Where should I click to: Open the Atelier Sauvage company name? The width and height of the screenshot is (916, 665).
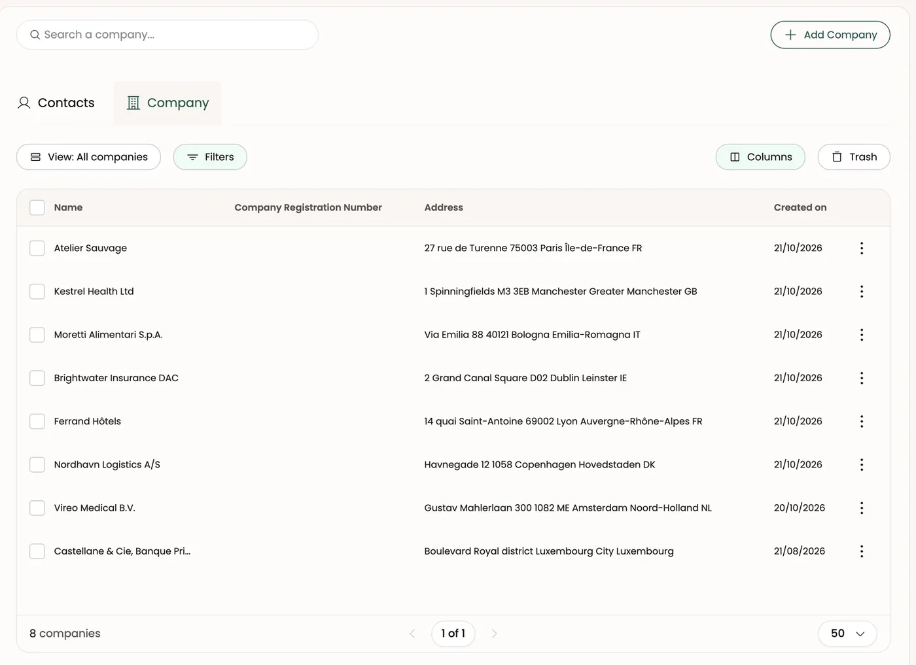pos(90,248)
